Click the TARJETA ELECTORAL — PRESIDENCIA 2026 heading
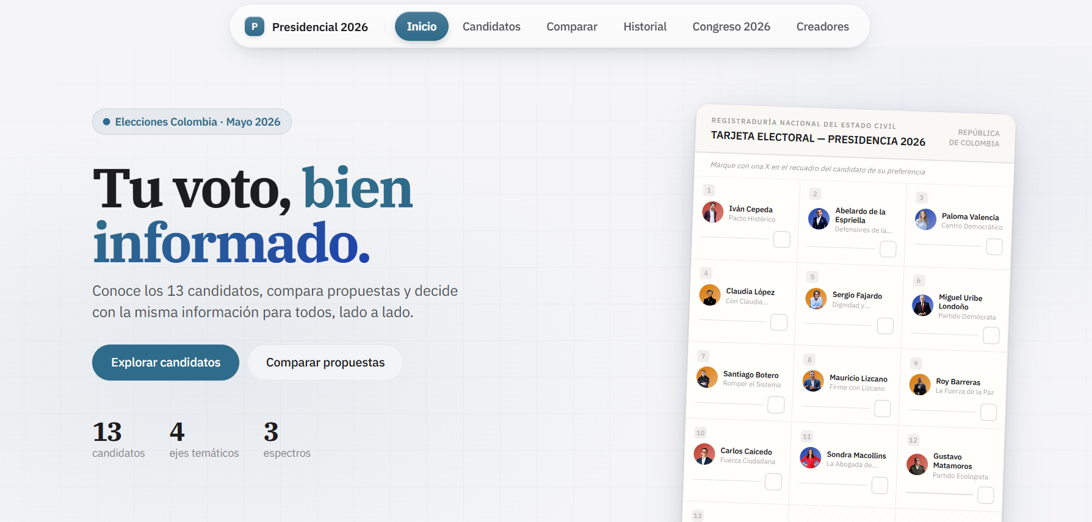 coord(818,138)
